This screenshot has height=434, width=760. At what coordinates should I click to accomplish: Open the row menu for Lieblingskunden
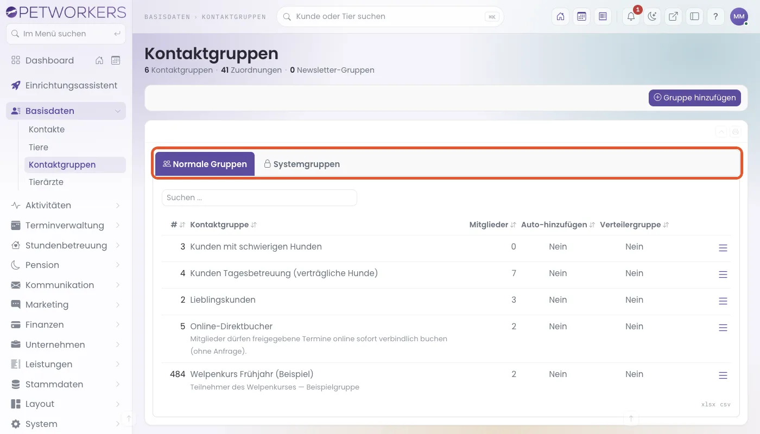click(x=723, y=301)
